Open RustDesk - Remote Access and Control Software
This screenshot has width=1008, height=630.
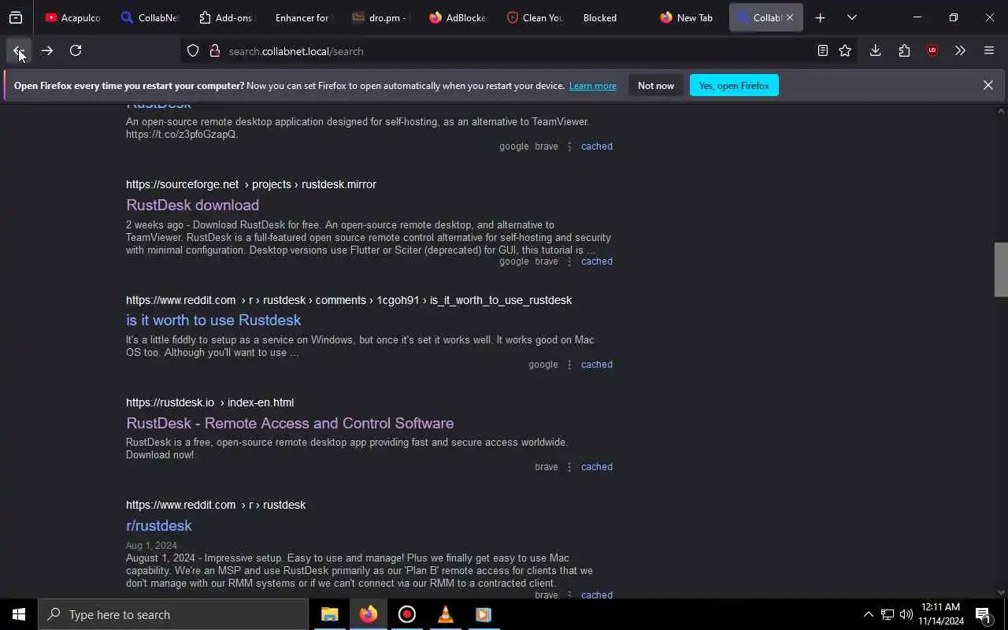290,423
